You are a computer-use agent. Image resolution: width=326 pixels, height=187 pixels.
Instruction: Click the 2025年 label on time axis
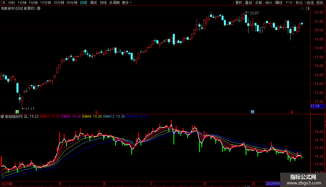coord(7,184)
